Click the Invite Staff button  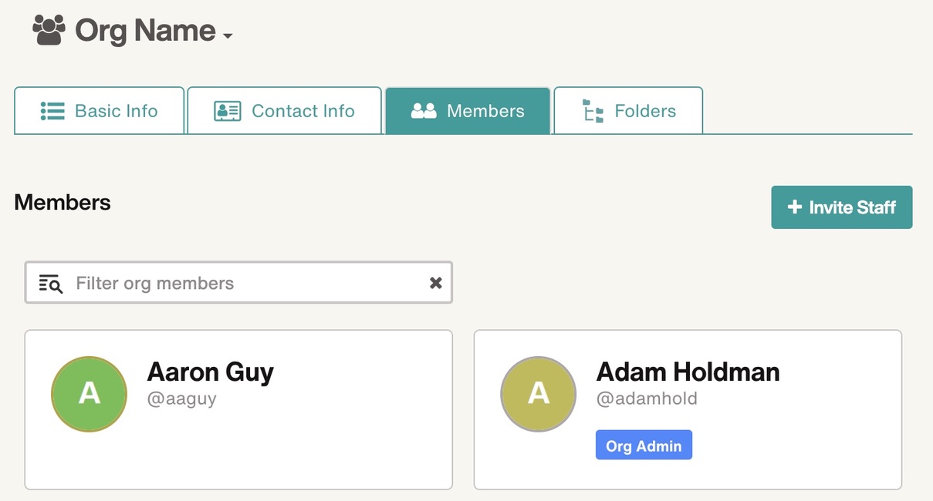point(842,207)
